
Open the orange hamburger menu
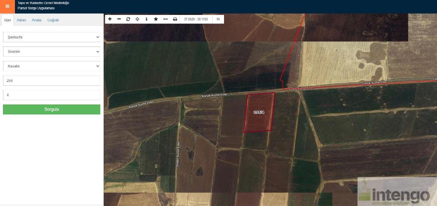click(x=7, y=6)
